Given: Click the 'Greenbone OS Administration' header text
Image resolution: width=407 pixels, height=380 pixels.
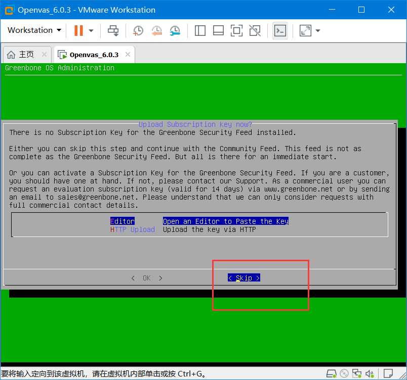Looking at the screenshot, I should tap(60, 68).
